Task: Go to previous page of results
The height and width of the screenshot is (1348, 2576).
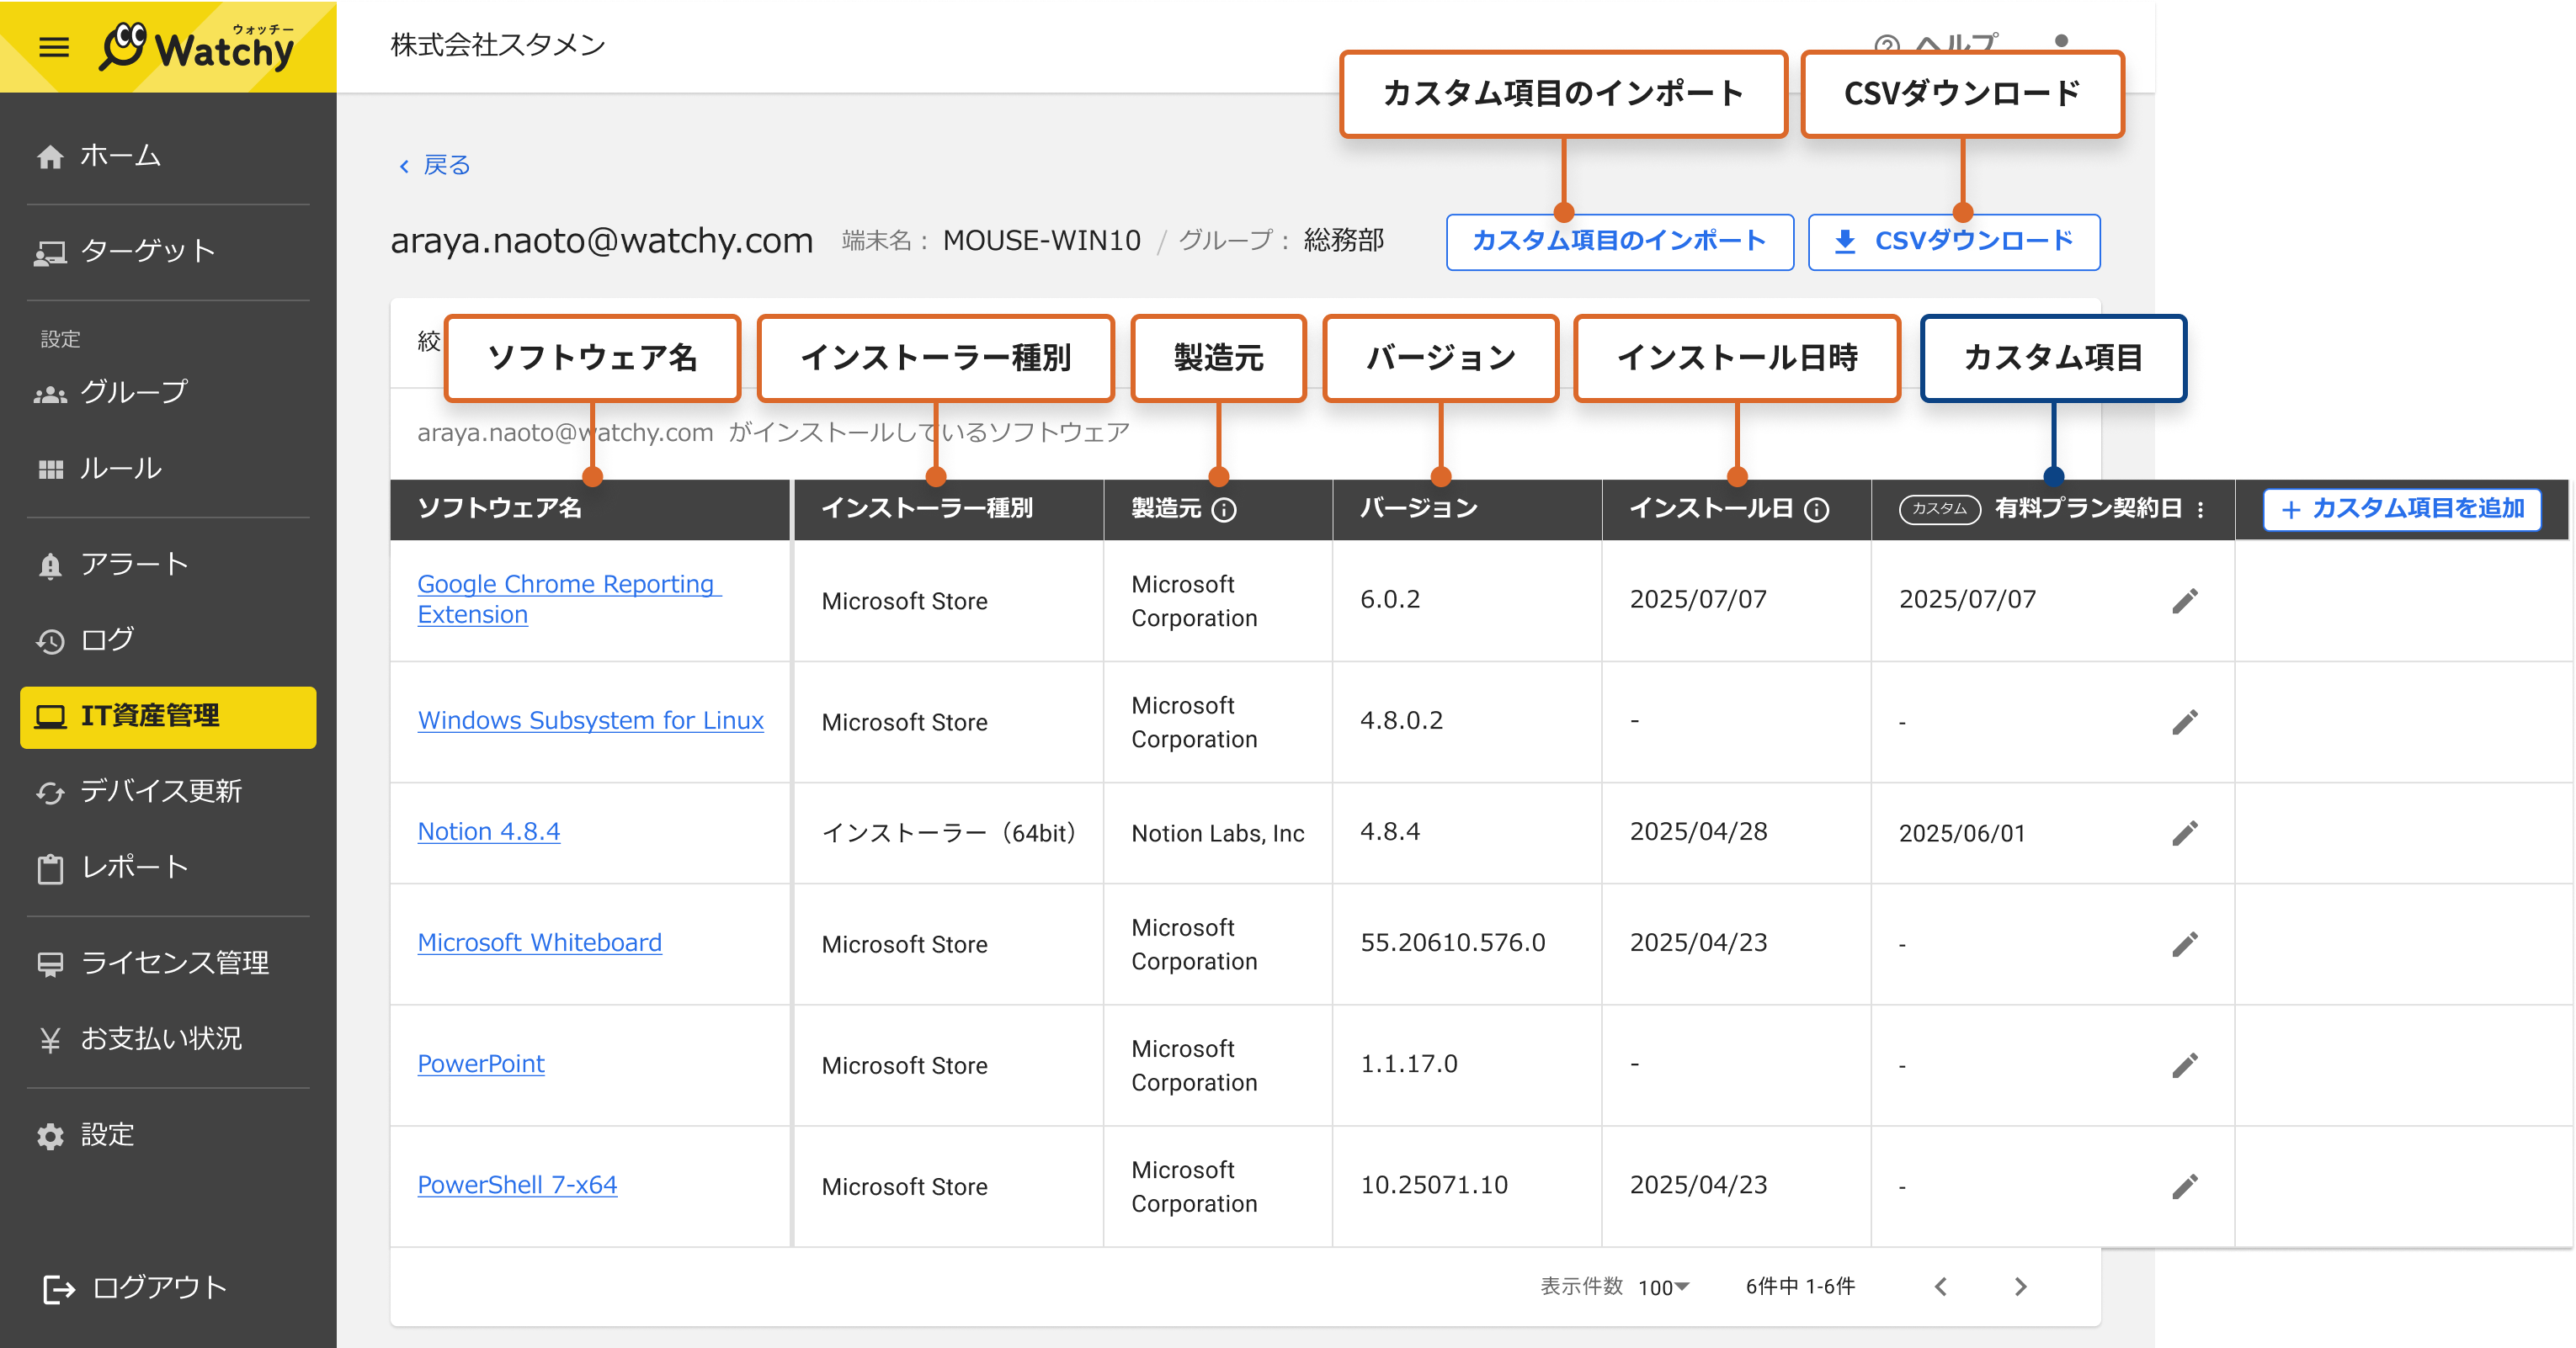Action: point(1941,1287)
